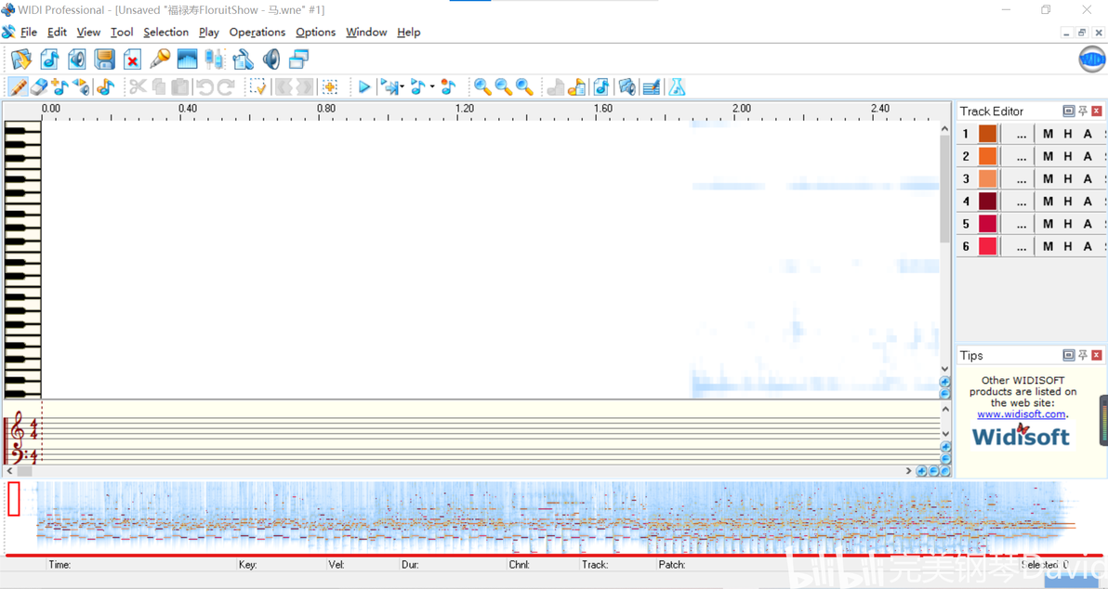Screen dimensions: 1108x589
Task: Toggle M mute on track 1
Action: click(x=1048, y=134)
